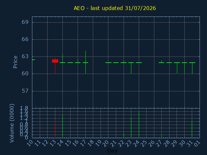Click the green dash candle at day 10
The width and height of the screenshot is (207, 155).
[x=34, y=60]
